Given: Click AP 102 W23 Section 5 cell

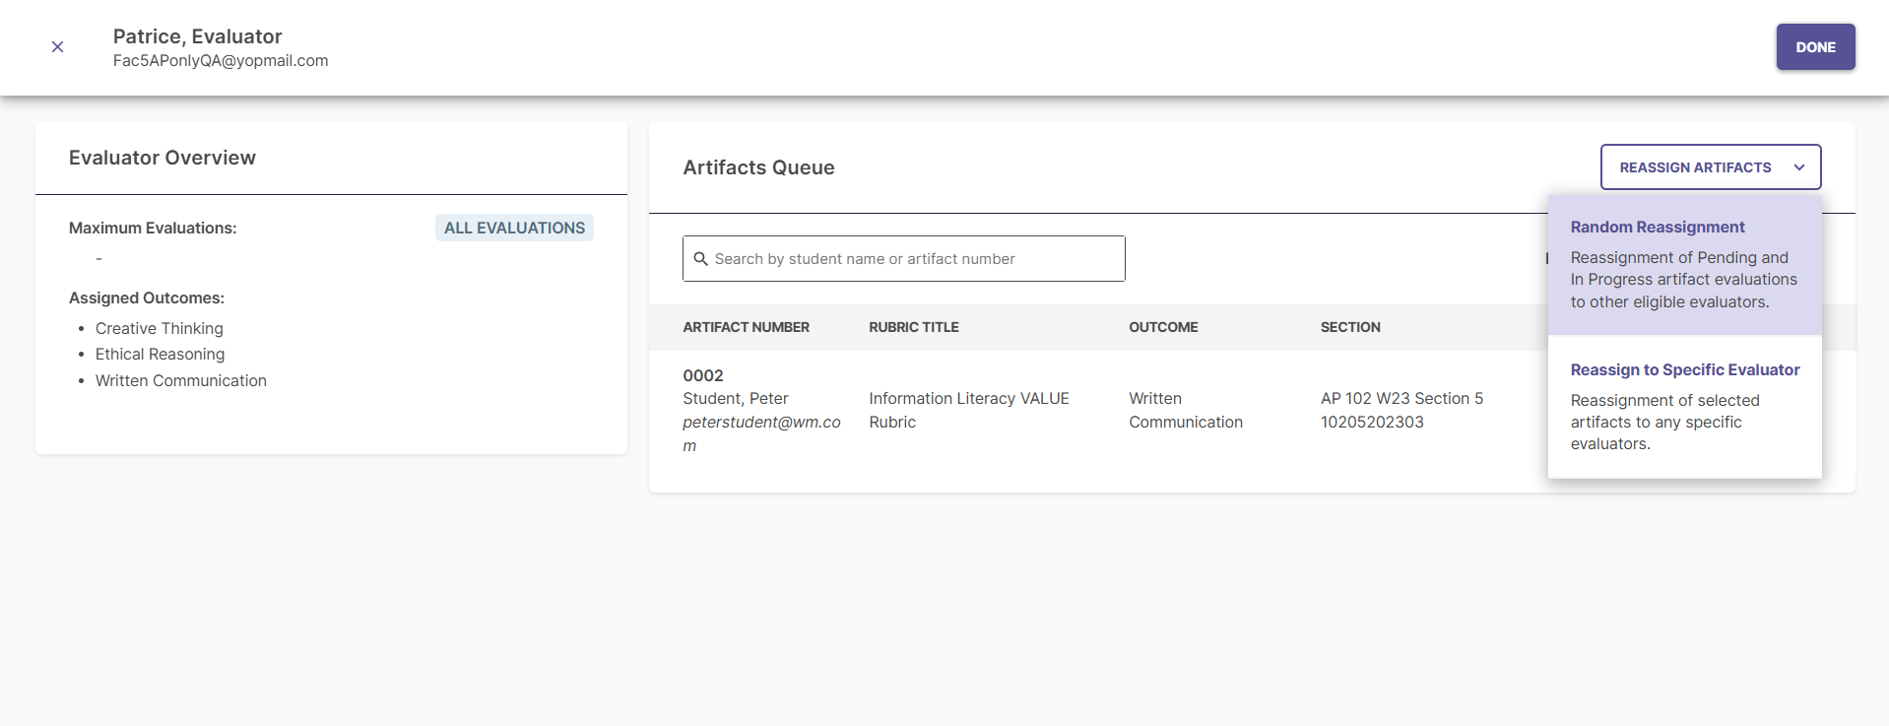Looking at the screenshot, I should 1401,410.
